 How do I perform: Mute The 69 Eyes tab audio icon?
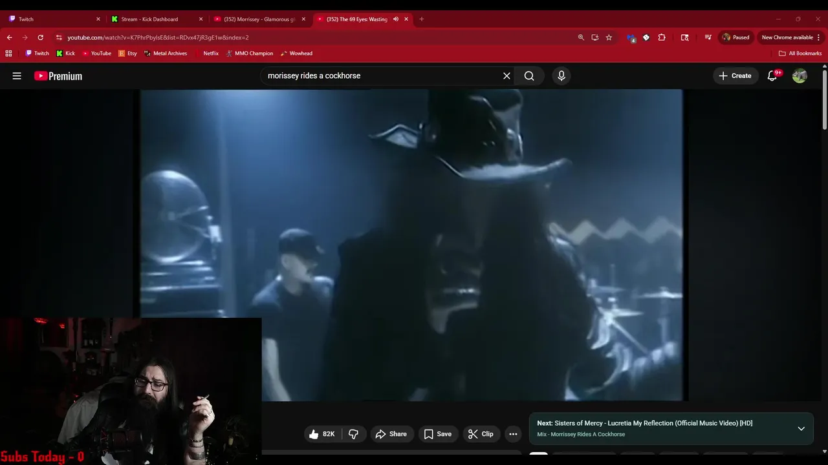[x=395, y=19]
